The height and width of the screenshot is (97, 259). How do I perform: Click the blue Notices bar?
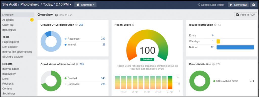pyautogui.click(x=235, y=47)
